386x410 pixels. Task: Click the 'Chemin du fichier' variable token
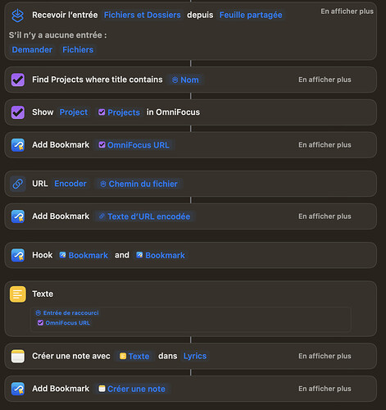tap(139, 184)
